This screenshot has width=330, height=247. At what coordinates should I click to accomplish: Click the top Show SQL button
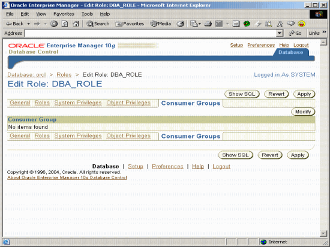point(242,94)
